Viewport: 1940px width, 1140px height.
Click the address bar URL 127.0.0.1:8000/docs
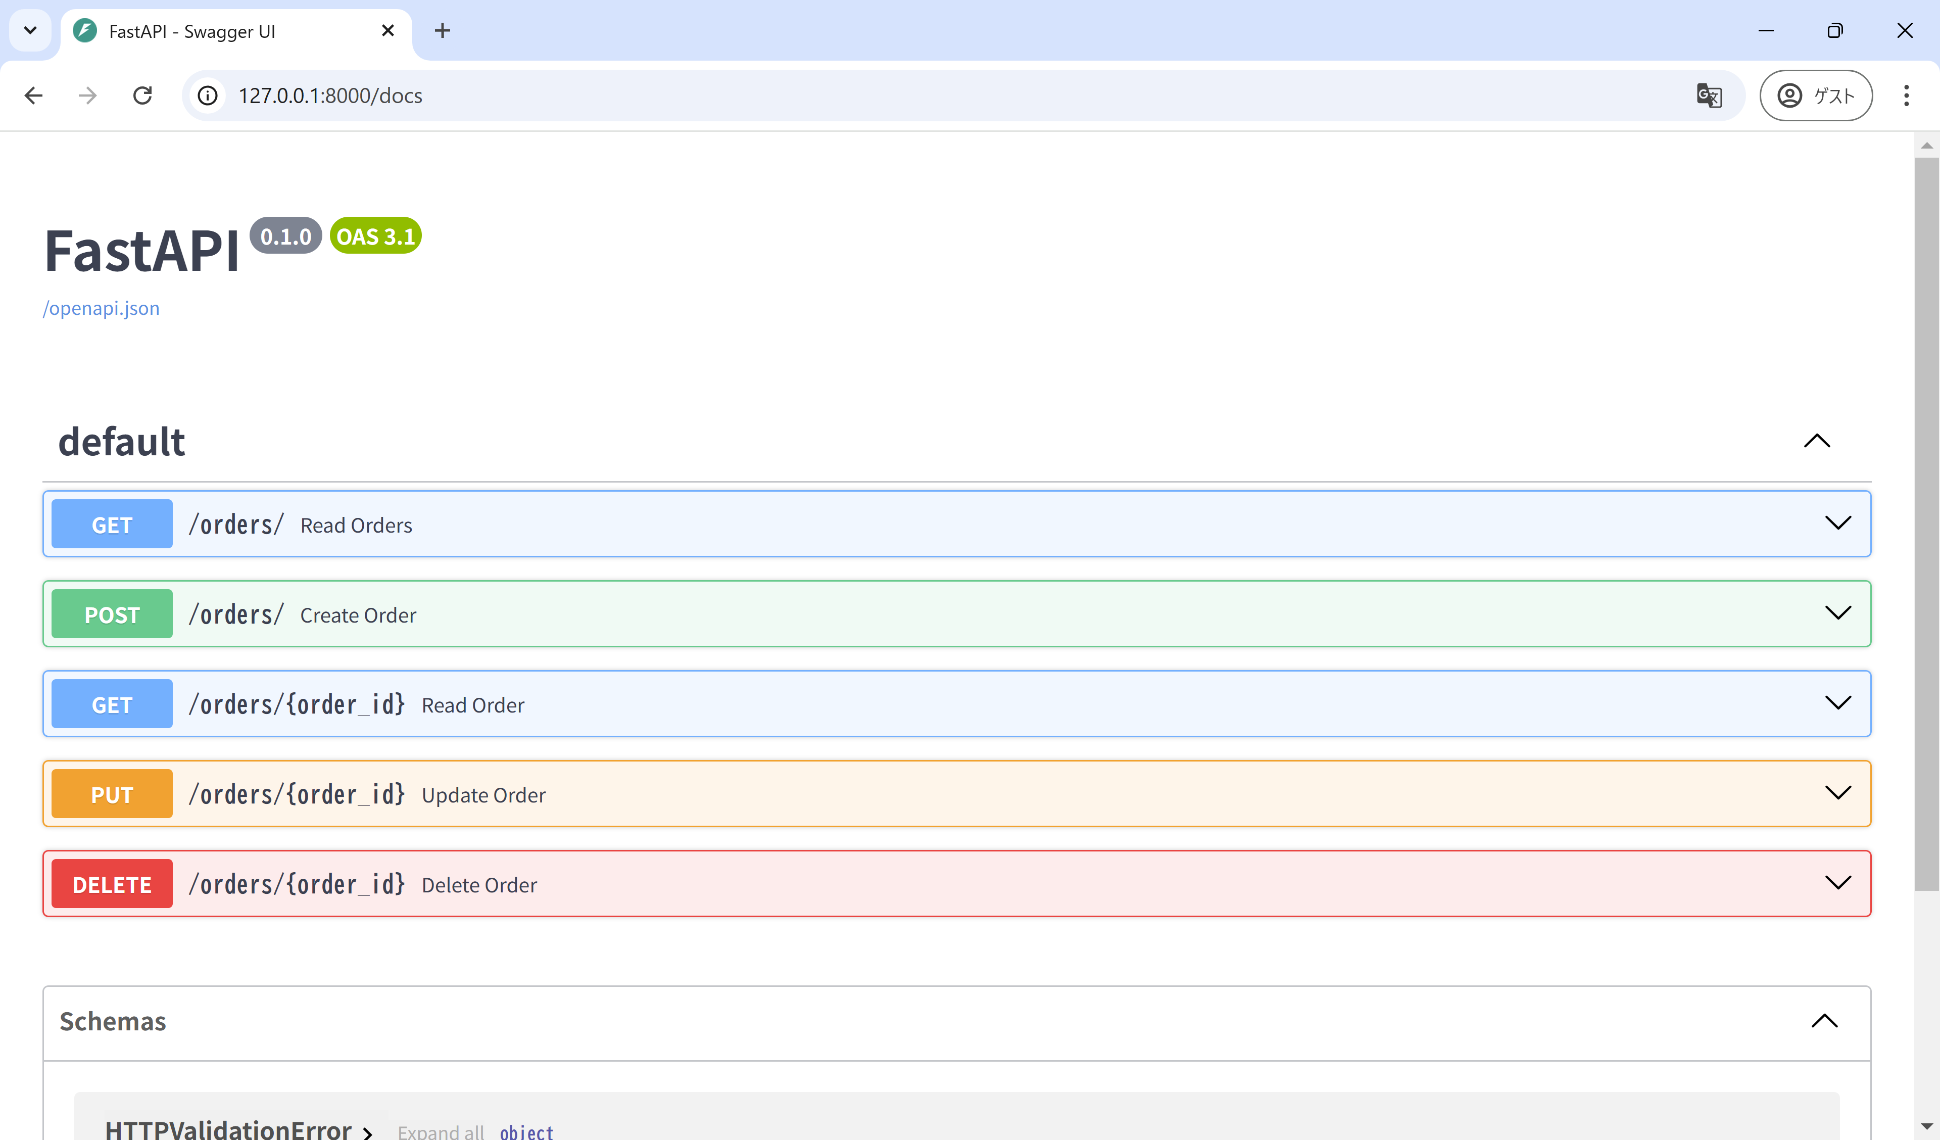click(x=330, y=96)
